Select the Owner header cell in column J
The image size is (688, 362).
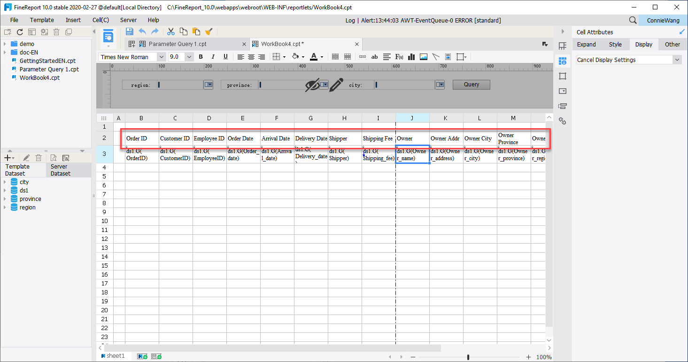pos(412,139)
